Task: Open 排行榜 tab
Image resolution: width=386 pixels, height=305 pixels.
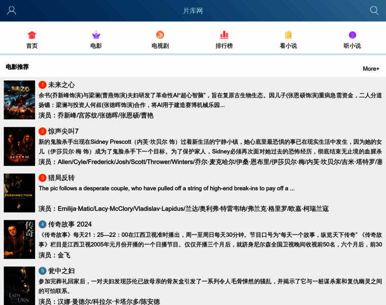Action: tap(224, 46)
